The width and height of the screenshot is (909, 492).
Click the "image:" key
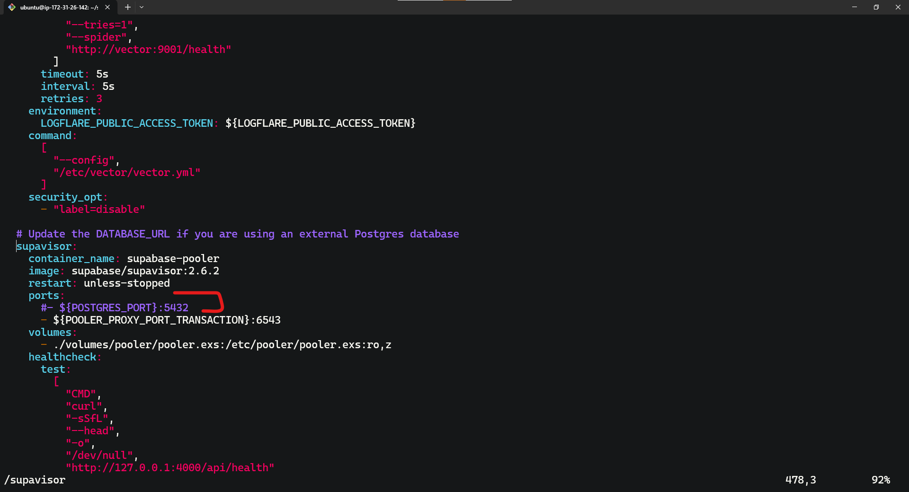(x=46, y=271)
